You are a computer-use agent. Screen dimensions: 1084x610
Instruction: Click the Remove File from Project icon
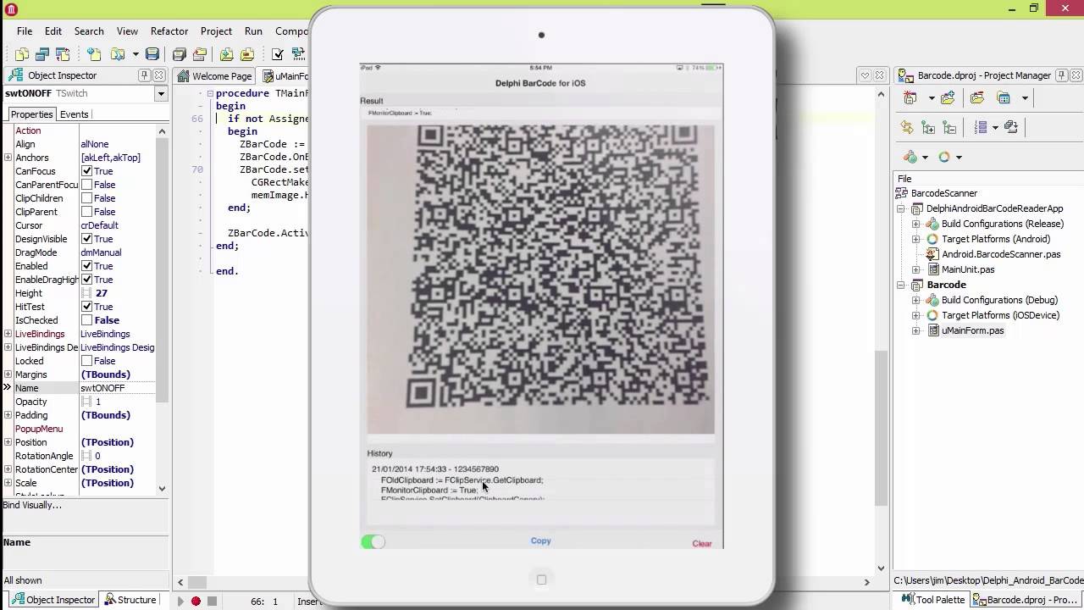pyautogui.click(x=246, y=54)
